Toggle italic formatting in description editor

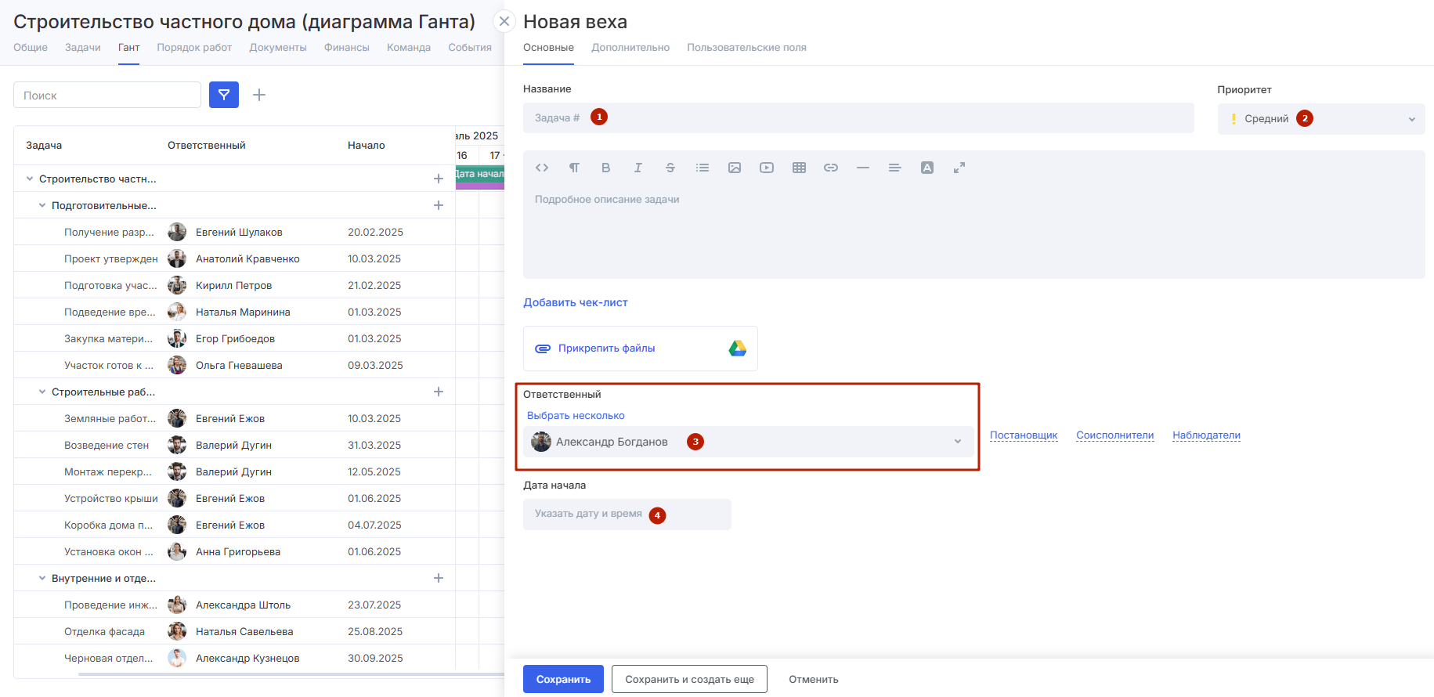tap(638, 168)
